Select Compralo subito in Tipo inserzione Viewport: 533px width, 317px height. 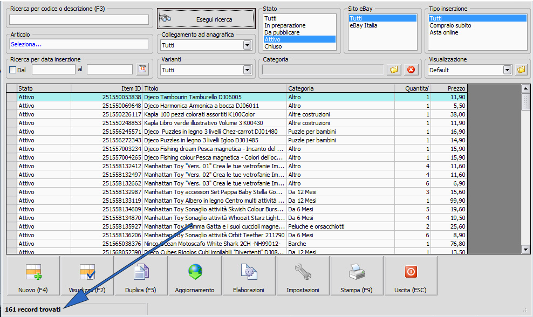click(x=477, y=25)
